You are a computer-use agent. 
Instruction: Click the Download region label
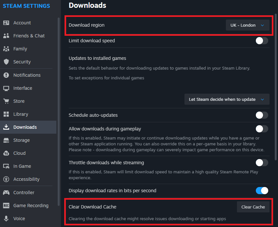(86, 25)
